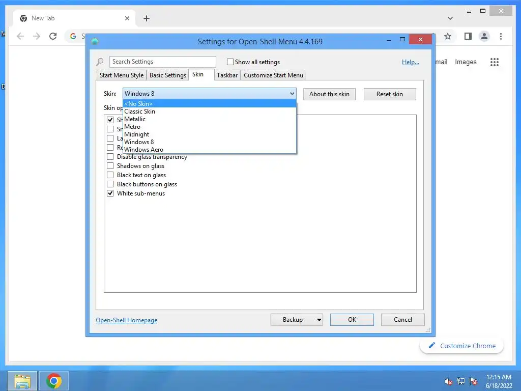Open File Explorer from the taskbar
The height and width of the screenshot is (391, 521).
pyautogui.click(x=22, y=381)
